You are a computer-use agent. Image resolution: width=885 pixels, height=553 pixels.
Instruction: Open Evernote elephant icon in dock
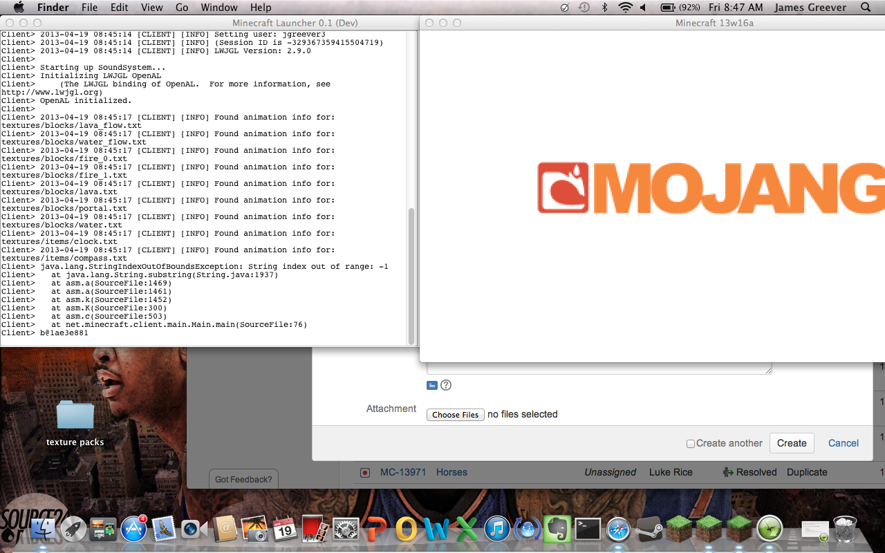pyautogui.click(x=557, y=529)
